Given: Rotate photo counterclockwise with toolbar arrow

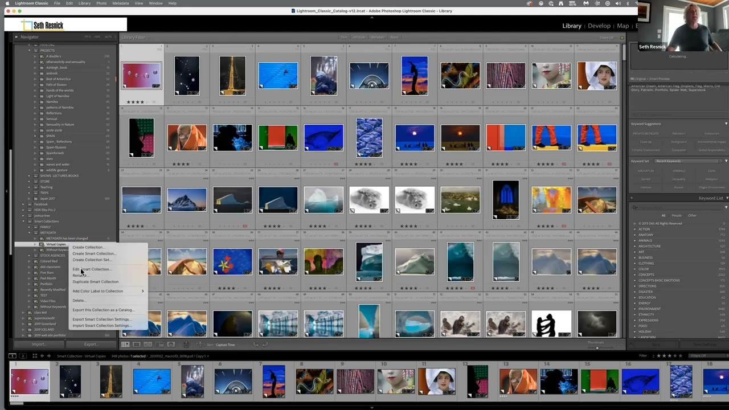Looking at the screenshot, I should pyautogui.click(x=256, y=344).
